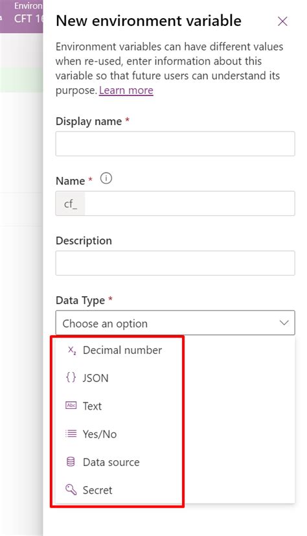Select Yes/No from the list
This screenshot has height=536, width=307.
point(100,434)
